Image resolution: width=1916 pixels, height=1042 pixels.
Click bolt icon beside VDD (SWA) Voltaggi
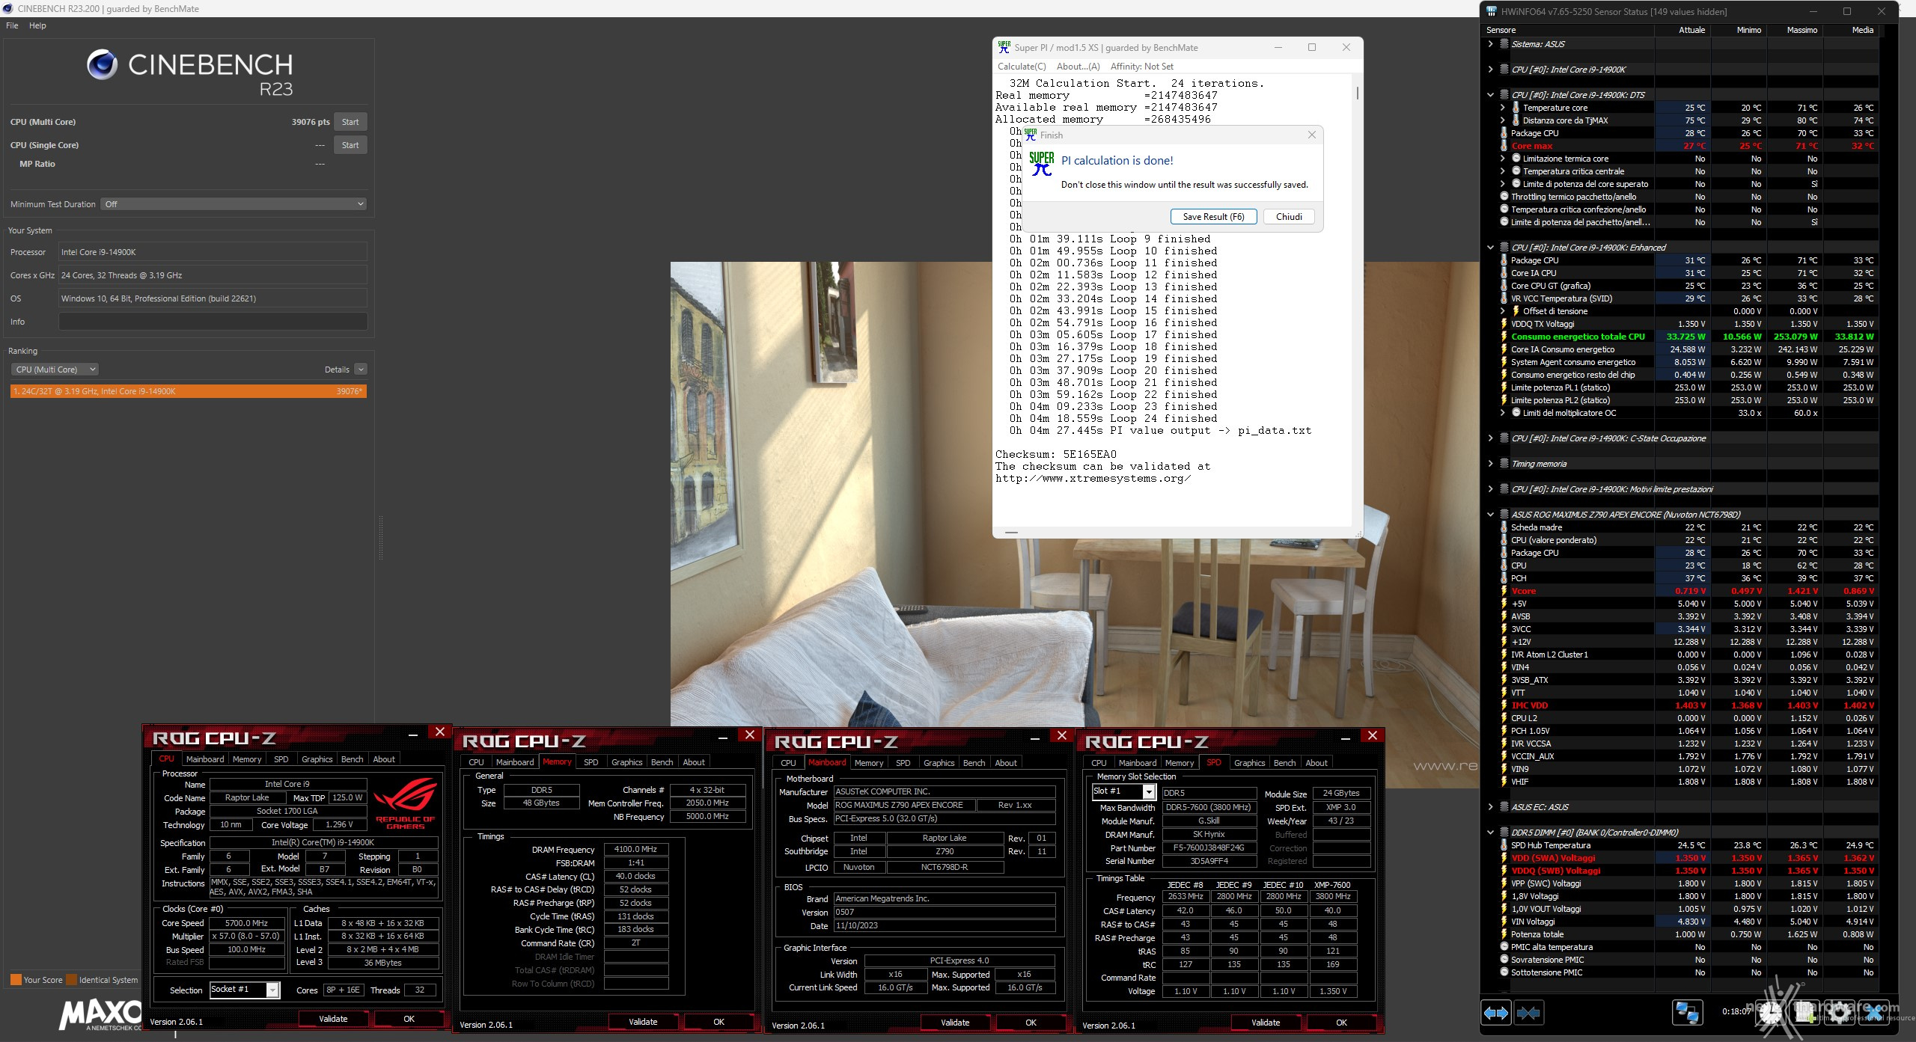[1504, 858]
